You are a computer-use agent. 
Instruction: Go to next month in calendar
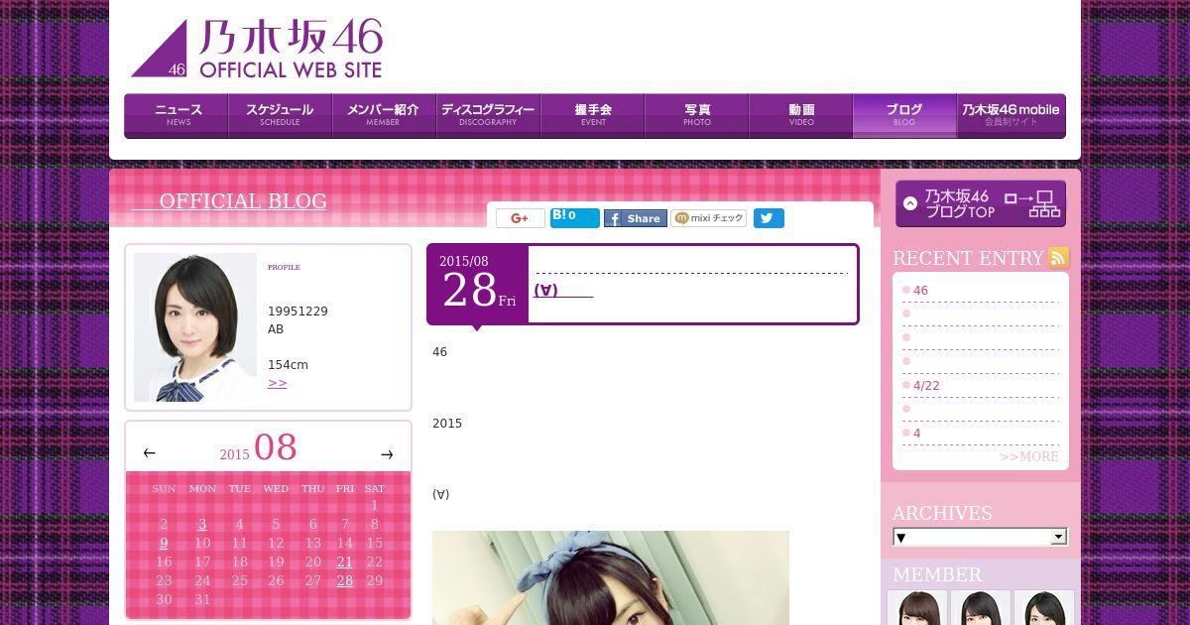387,454
